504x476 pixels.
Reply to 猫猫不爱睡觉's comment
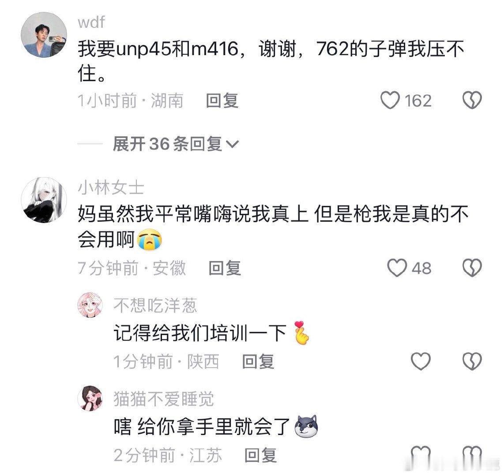point(260,455)
